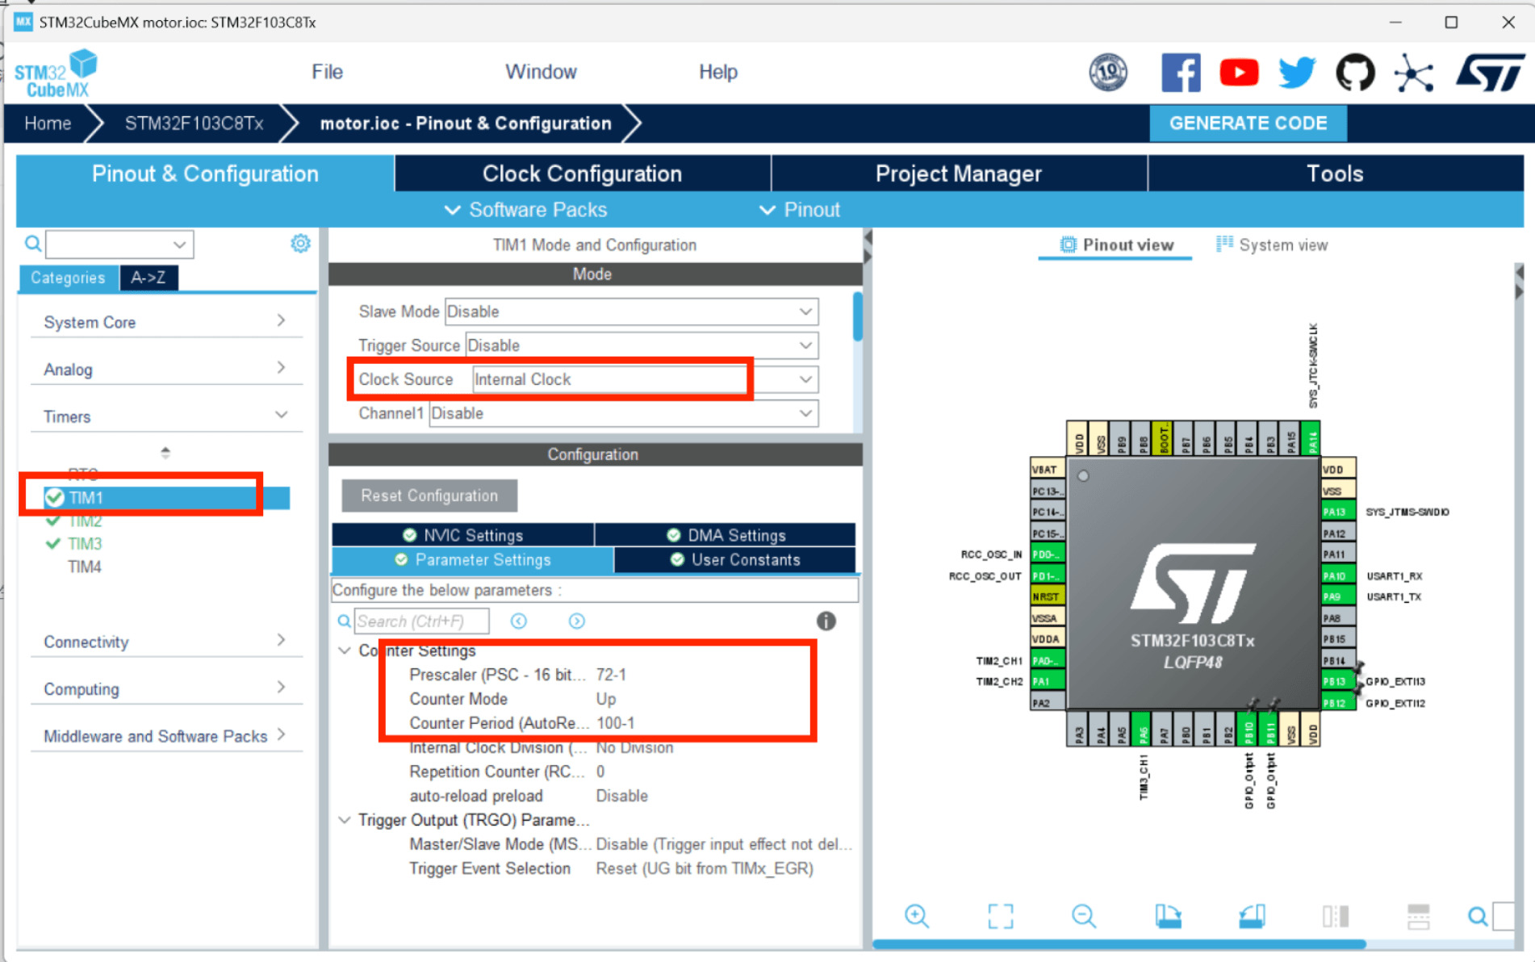Open the Pinout dropdown menu
This screenshot has width=1535, height=962.
[x=799, y=210]
